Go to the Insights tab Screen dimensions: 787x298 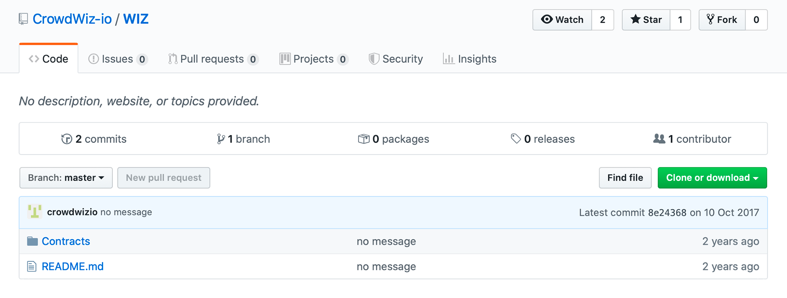tap(469, 59)
